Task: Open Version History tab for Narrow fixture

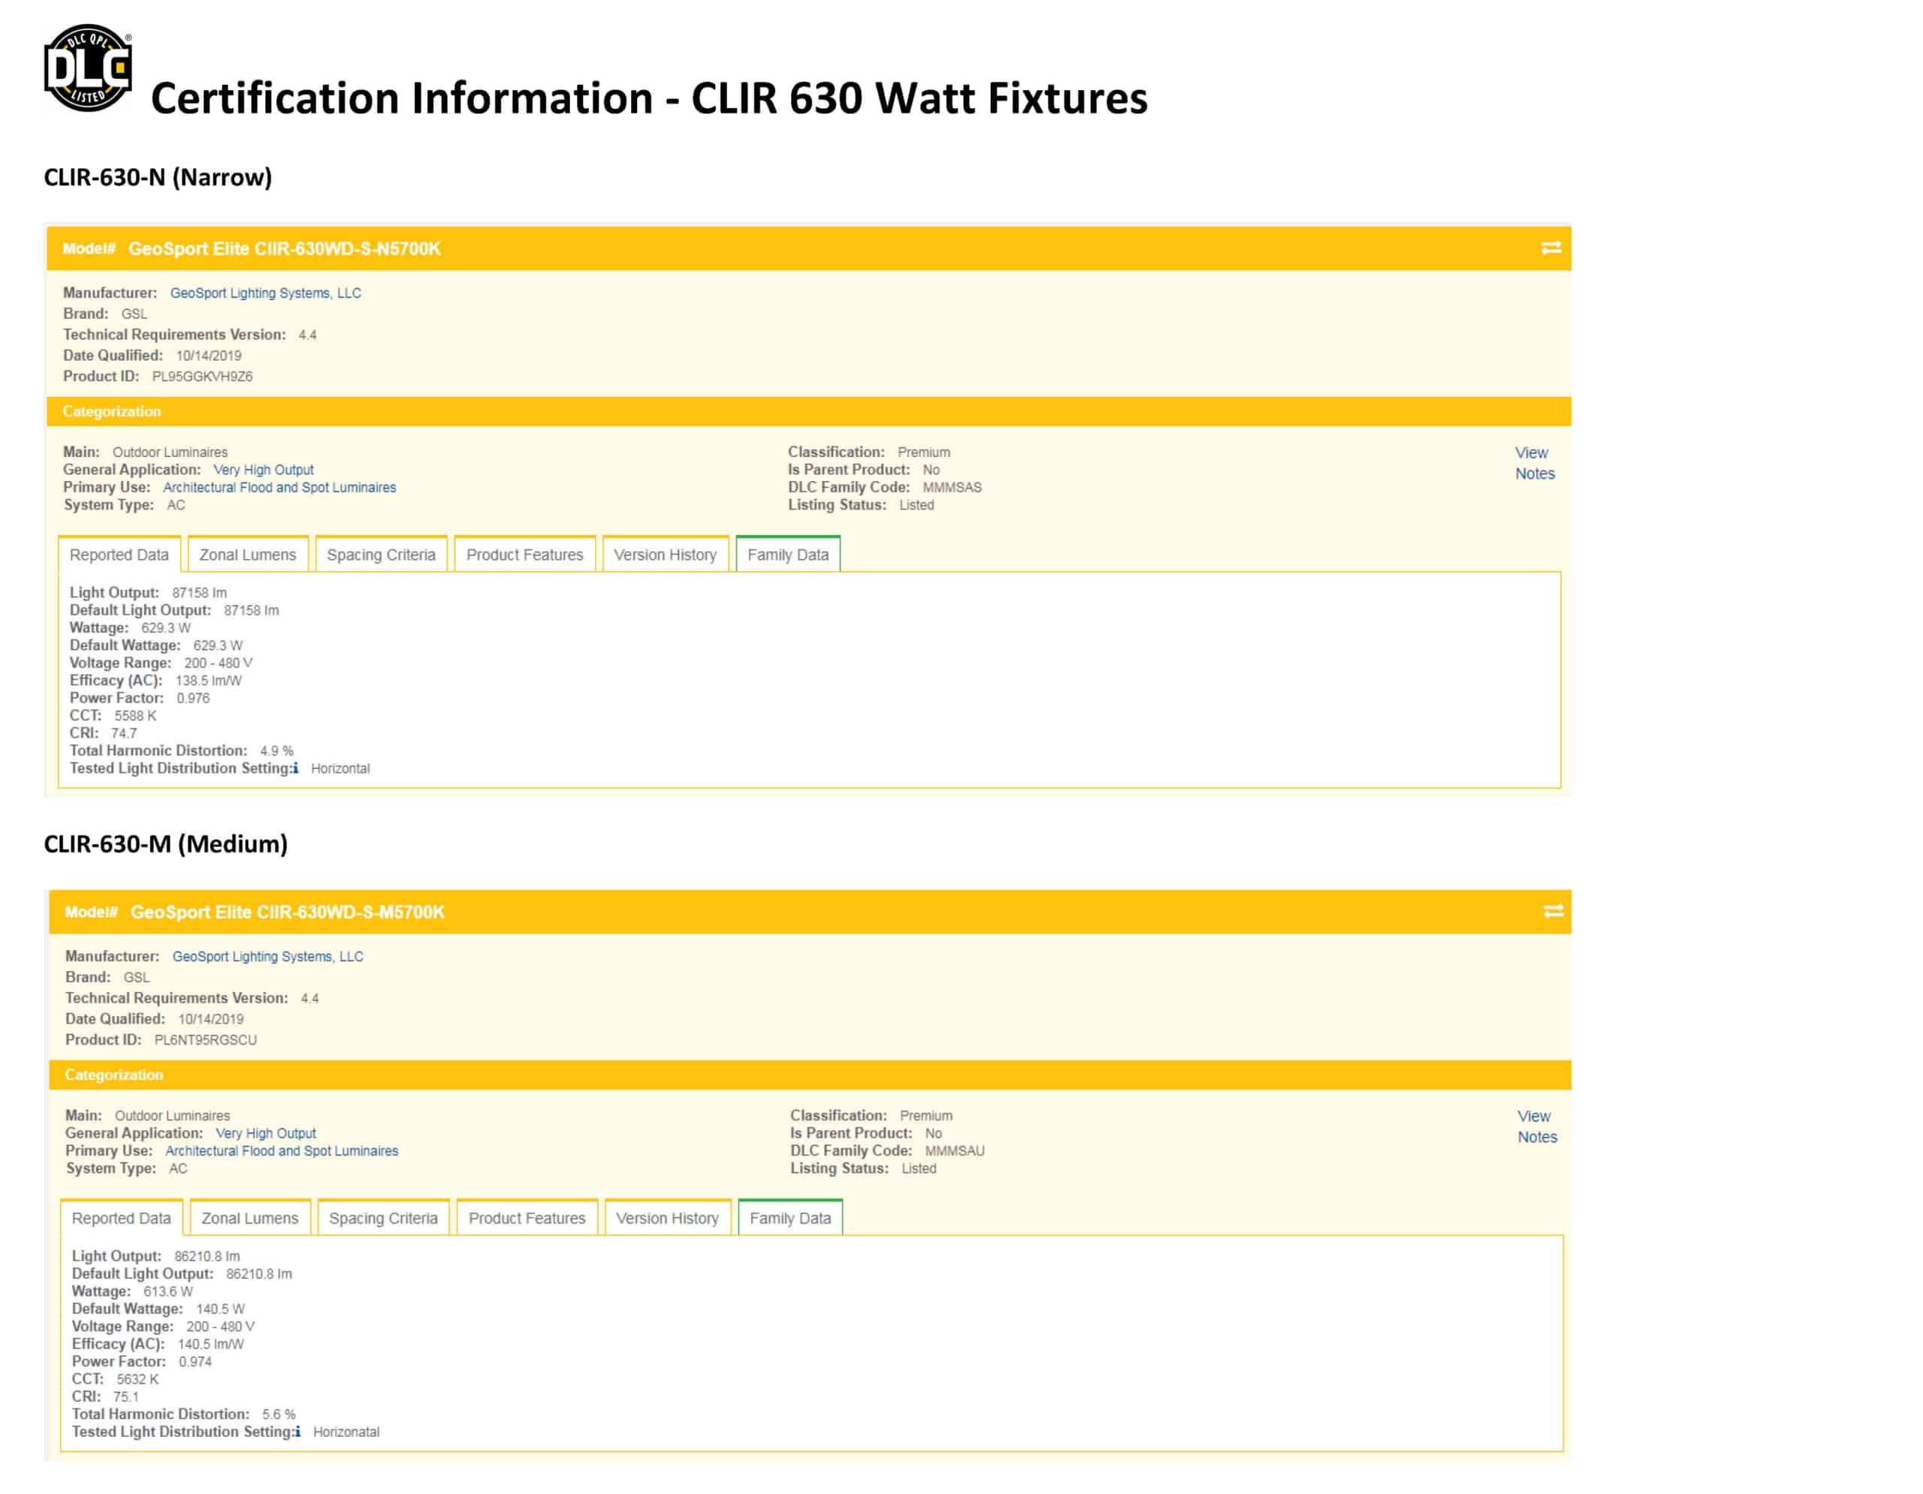Action: point(666,555)
